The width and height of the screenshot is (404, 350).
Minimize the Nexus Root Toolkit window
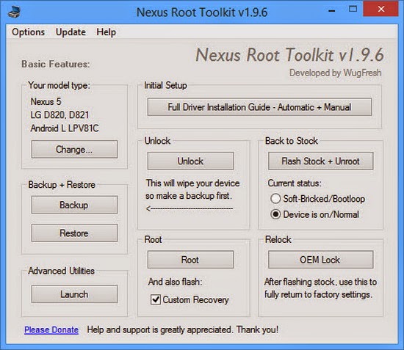click(332, 10)
